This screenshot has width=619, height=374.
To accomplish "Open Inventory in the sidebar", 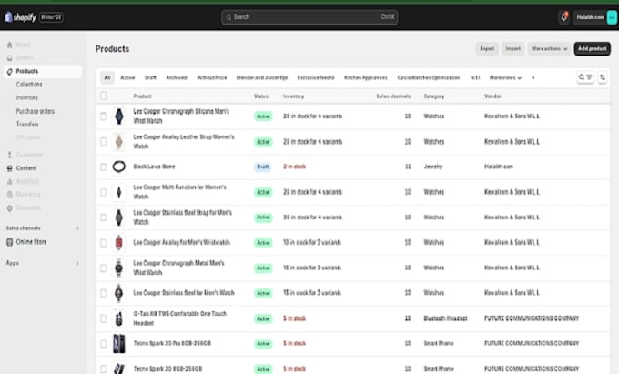I will pyautogui.click(x=27, y=97).
